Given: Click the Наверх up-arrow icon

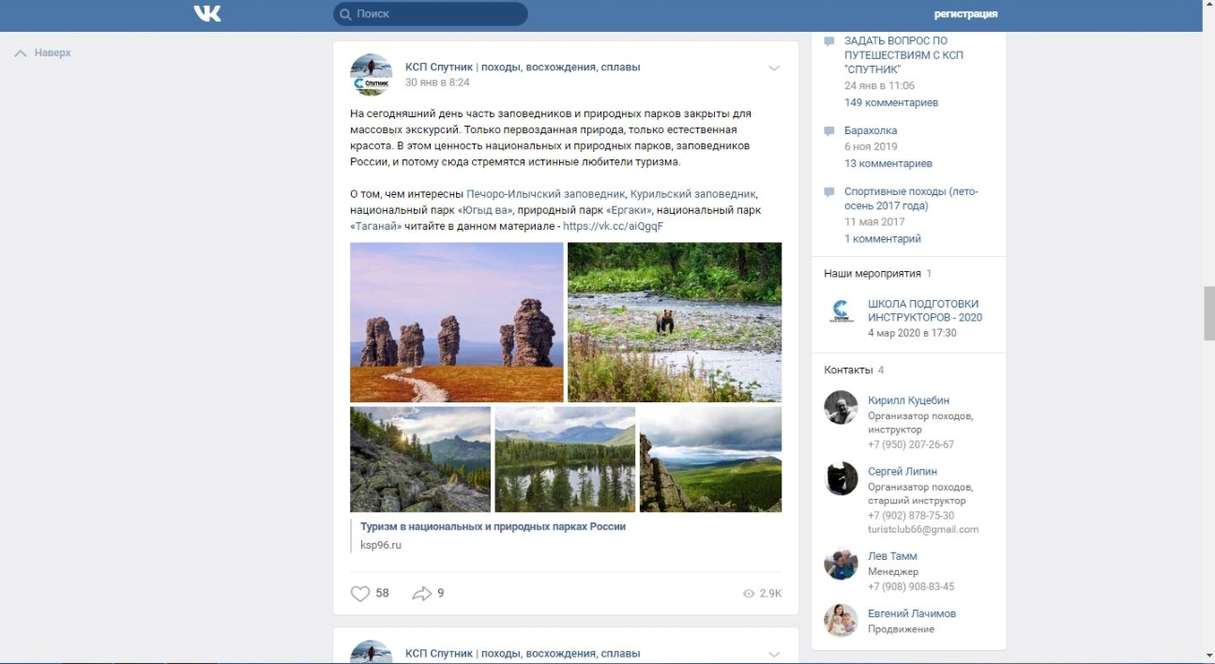Looking at the screenshot, I should 21,53.
